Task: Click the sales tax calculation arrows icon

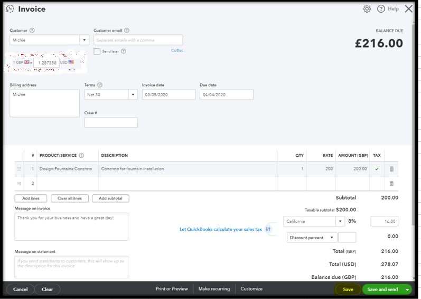Action: [x=268, y=229]
